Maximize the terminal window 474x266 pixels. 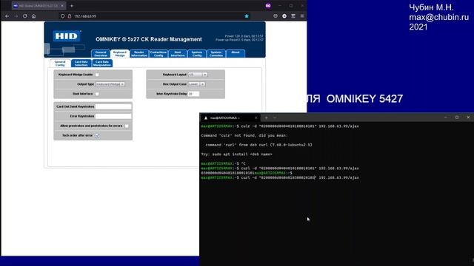coord(457,117)
